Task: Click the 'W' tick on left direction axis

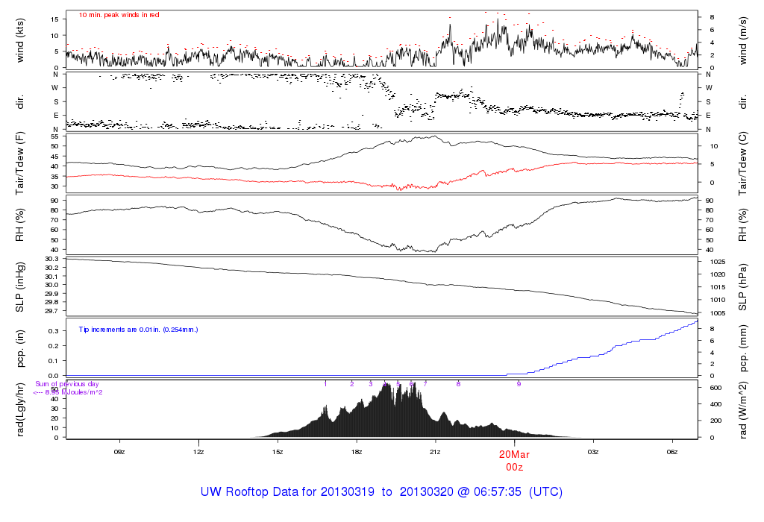Action: click(x=55, y=88)
